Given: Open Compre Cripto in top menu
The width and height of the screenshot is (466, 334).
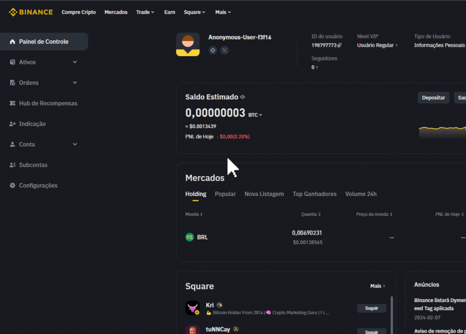Looking at the screenshot, I should [x=79, y=12].
